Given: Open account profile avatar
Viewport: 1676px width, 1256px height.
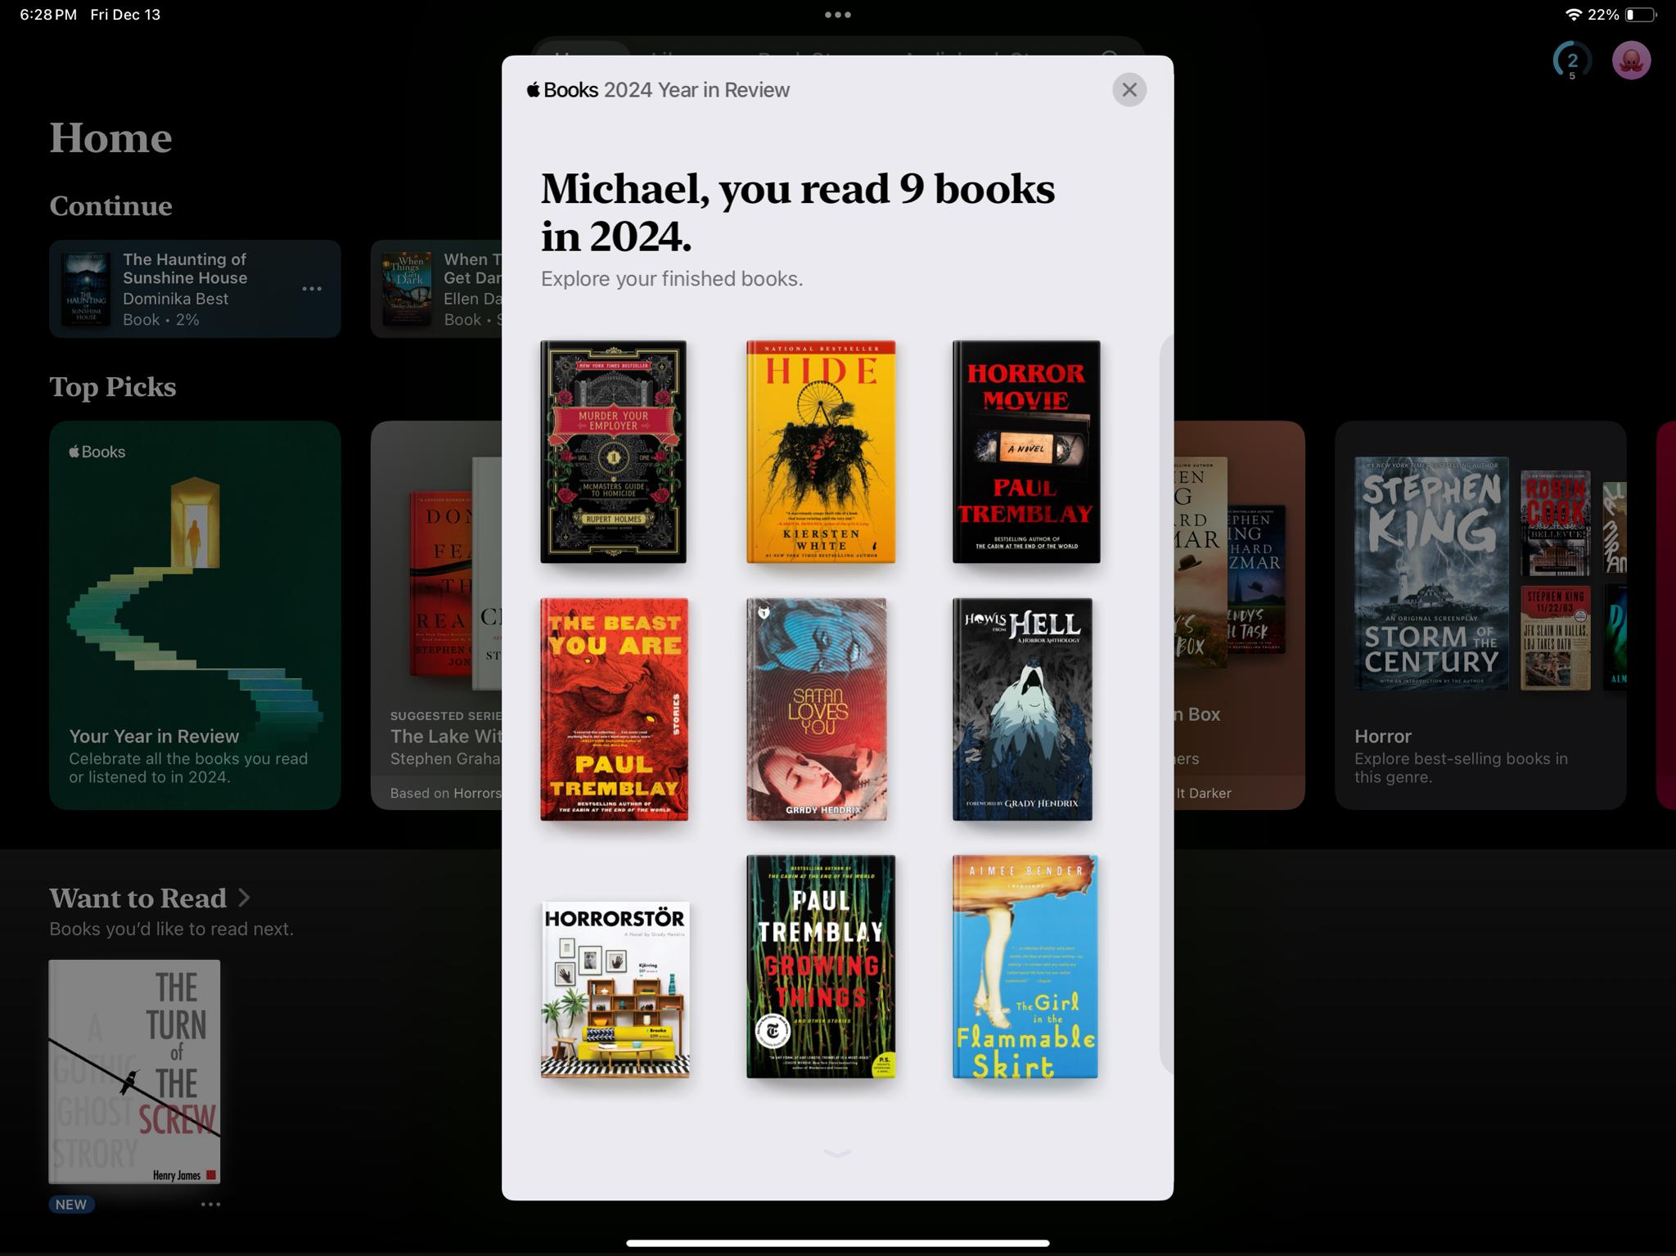Looking at the screenshot, I should point(1631,61).
